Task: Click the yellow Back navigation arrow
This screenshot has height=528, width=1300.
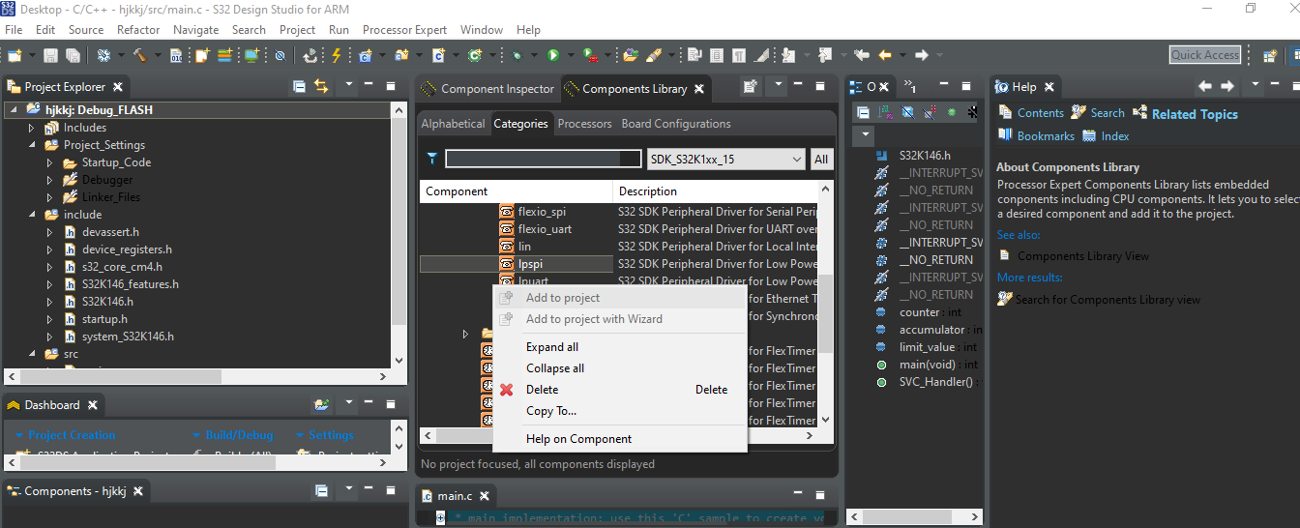Action: click(x=884, y=55)
